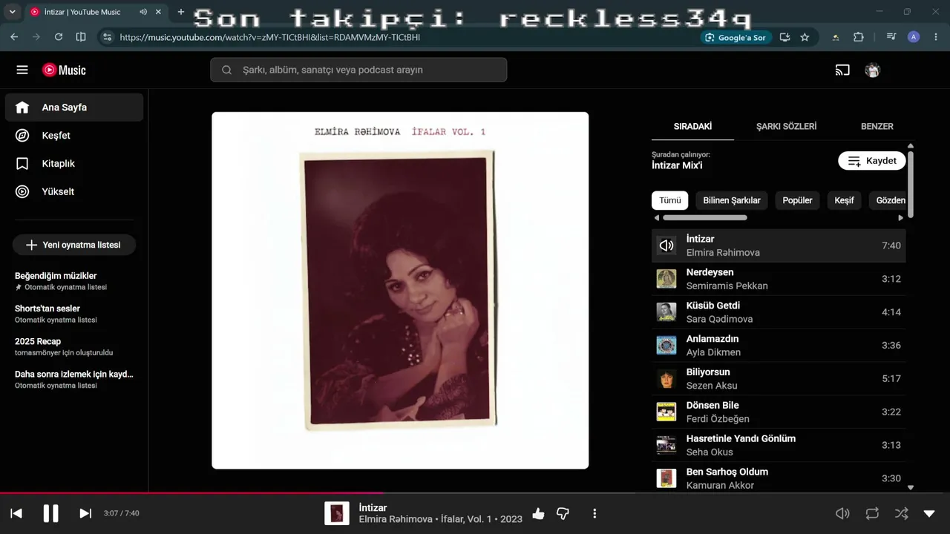The width and height of the screenshot is (950, 534).
Task: Skip to the next track
Action: [85, 513]
